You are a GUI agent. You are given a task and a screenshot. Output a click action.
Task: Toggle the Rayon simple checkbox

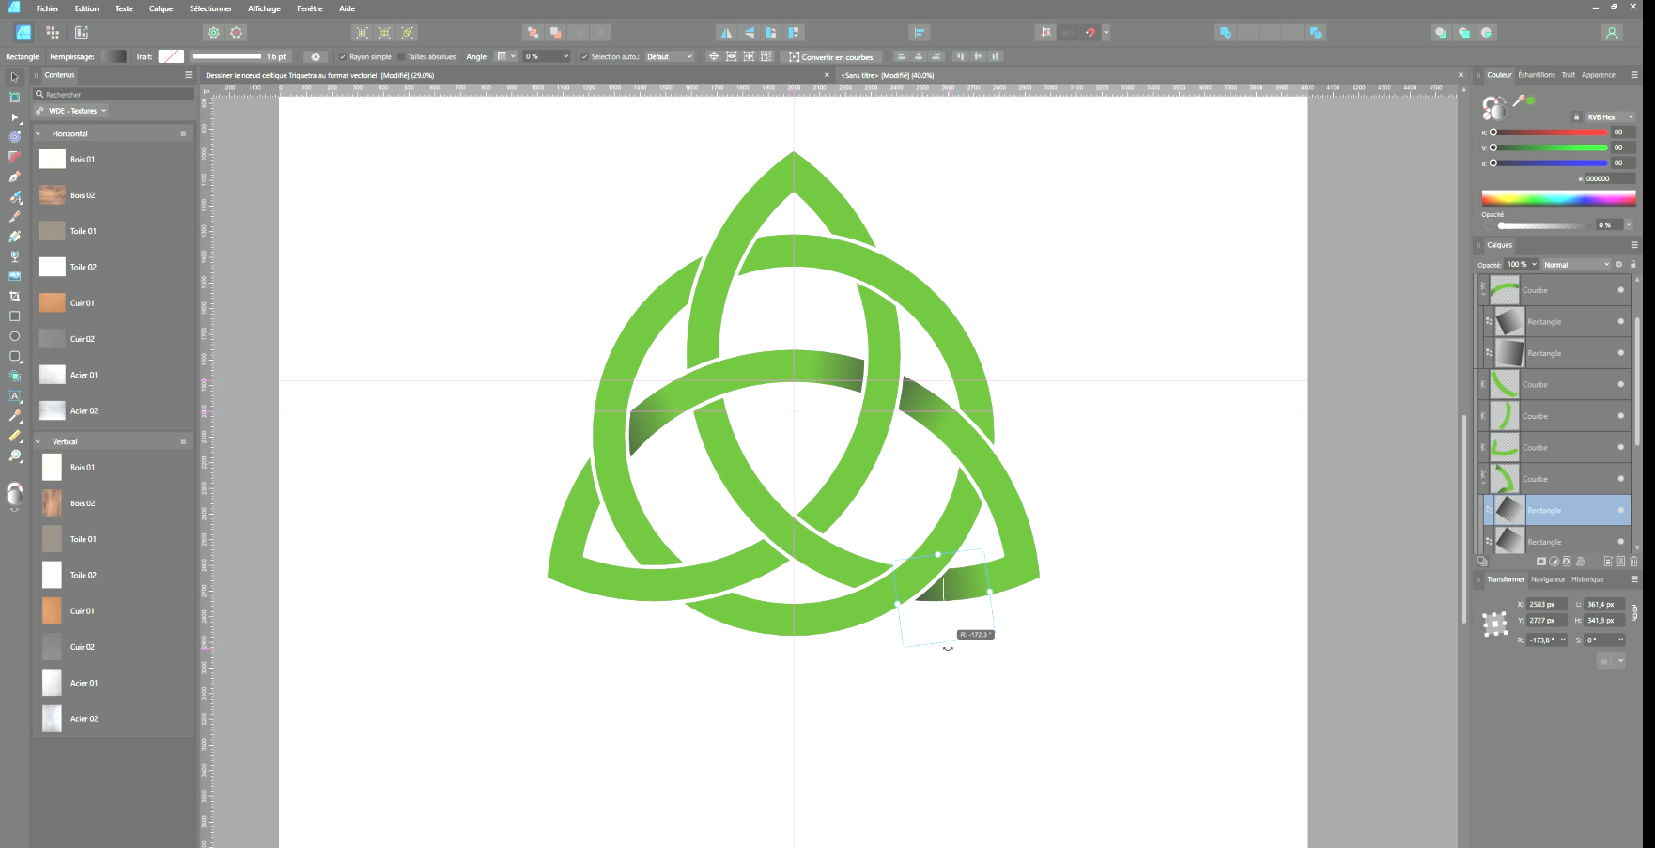pyautogui.click(x=343, y=57)
